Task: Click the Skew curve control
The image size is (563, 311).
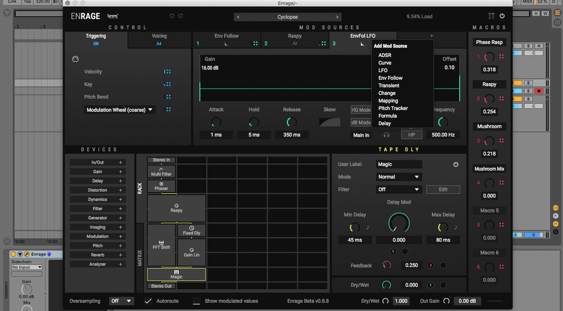Action: [x=329, y=122]
